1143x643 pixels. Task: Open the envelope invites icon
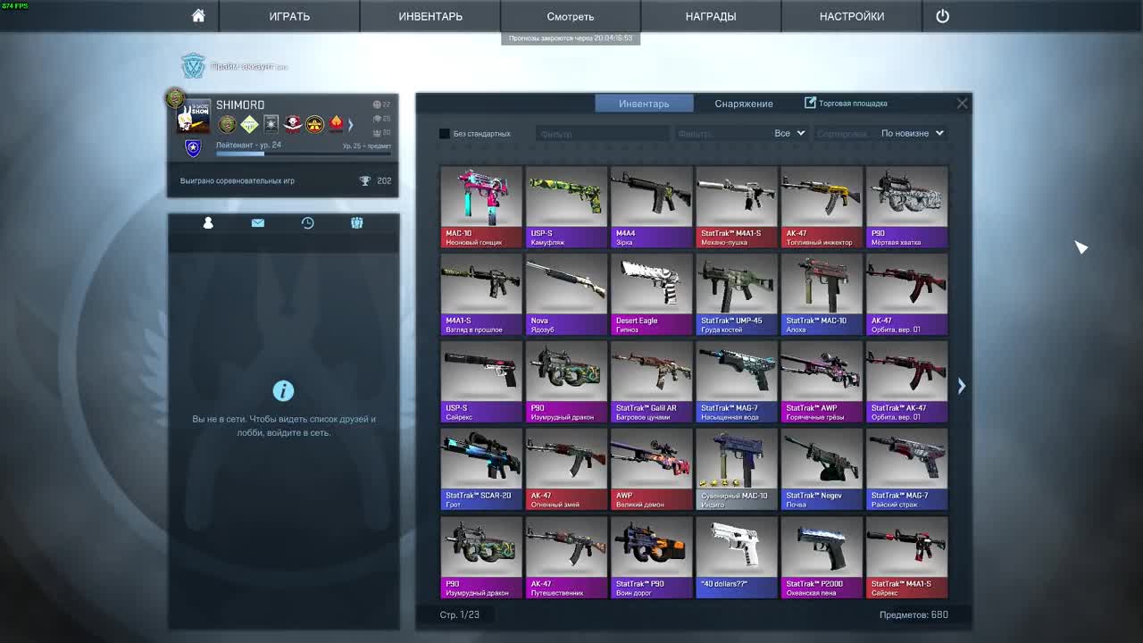point(258,222)
